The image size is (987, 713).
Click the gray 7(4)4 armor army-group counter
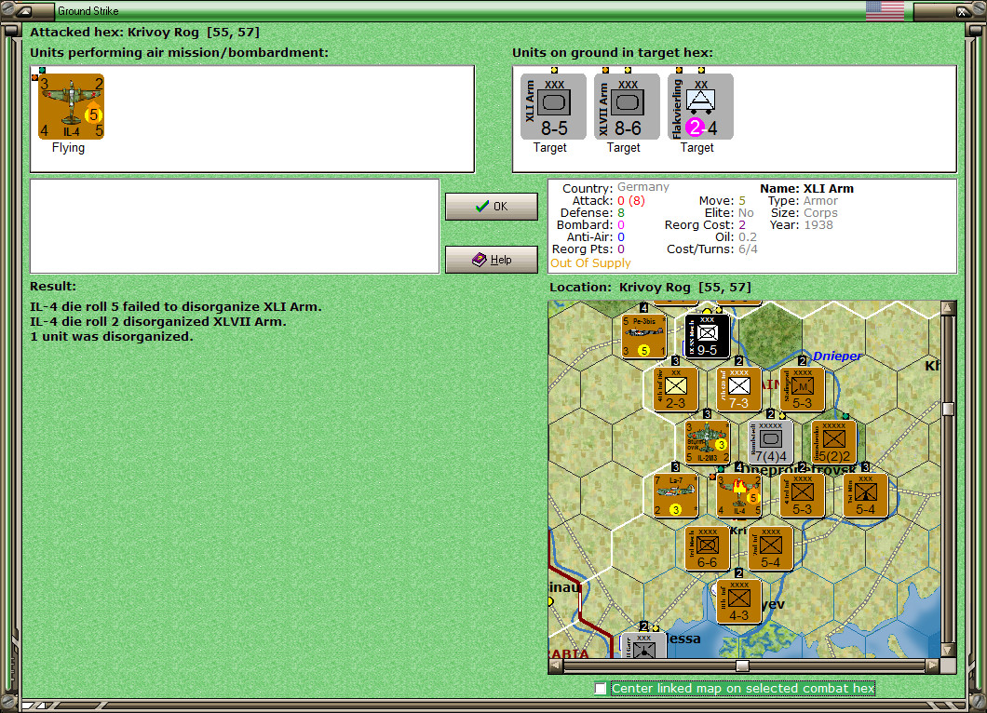[x=770, y=442]
